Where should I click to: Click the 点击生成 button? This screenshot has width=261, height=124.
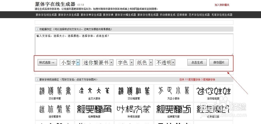tap(197, 63)
